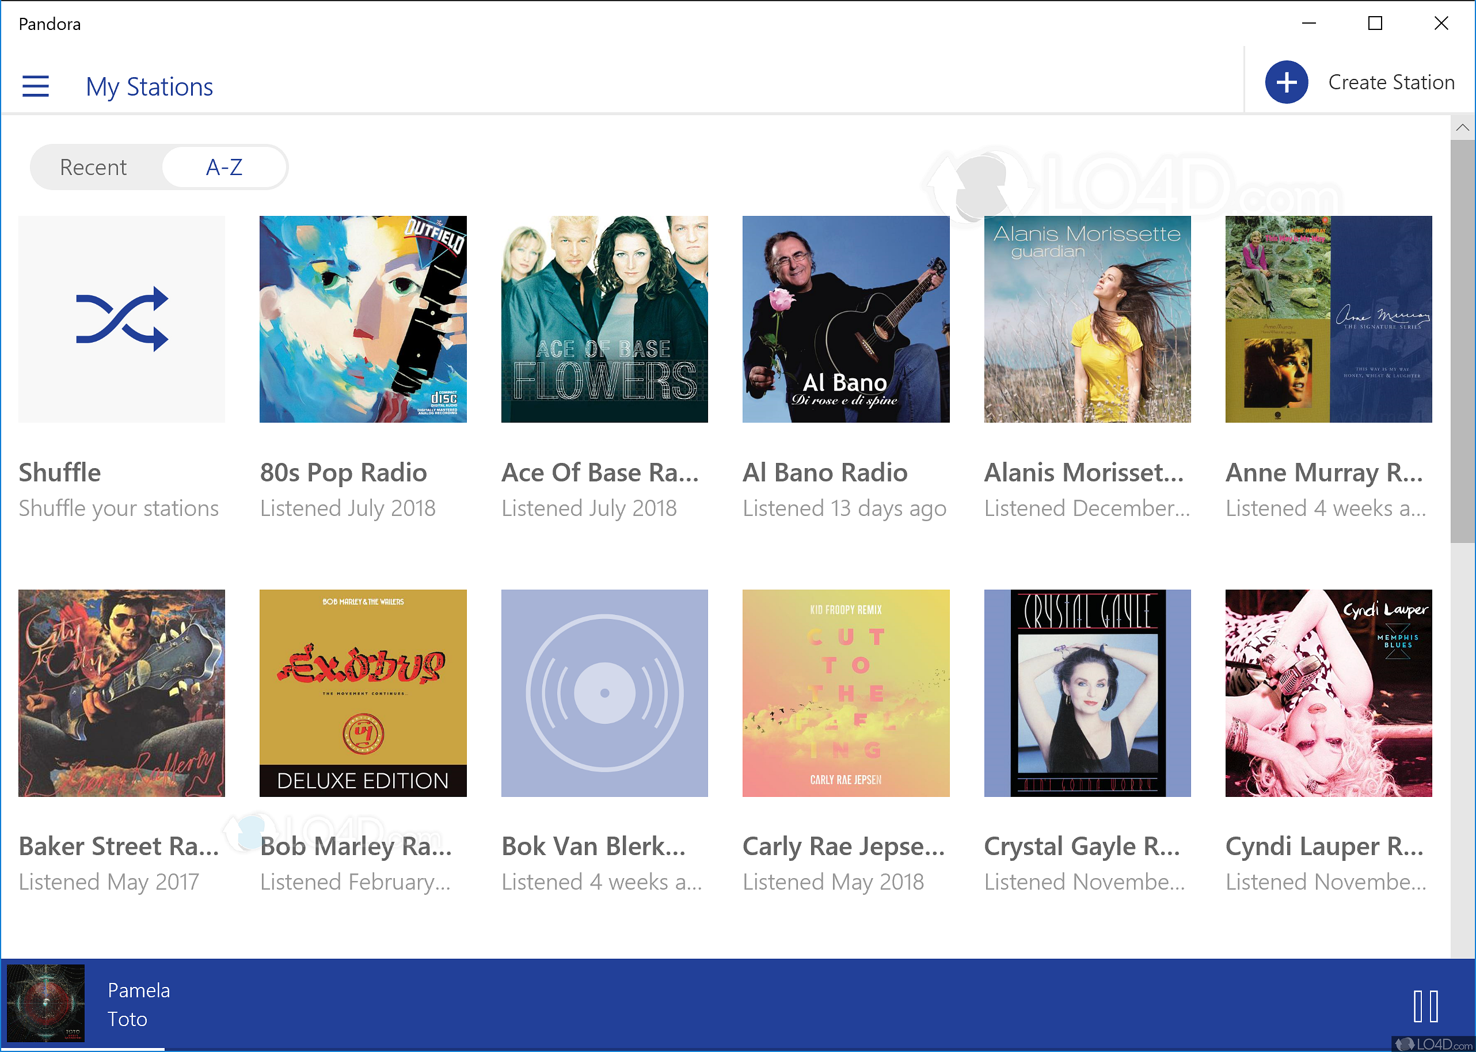
Task: Pause the currently playing song
Action: [x=1425, y=1006]
